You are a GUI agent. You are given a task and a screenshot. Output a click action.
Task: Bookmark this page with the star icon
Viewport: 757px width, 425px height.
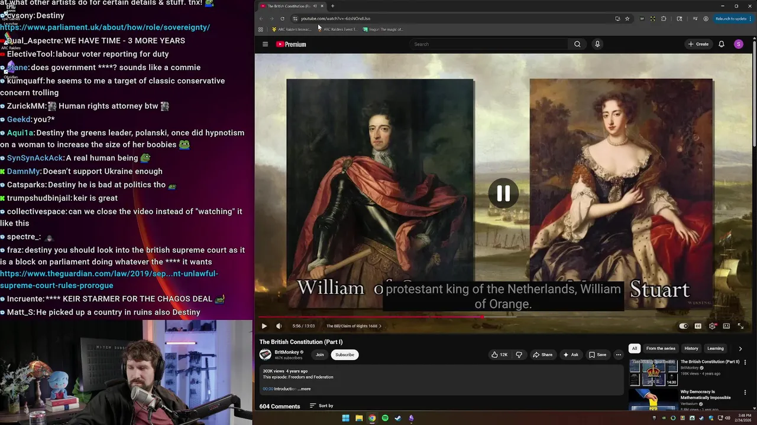[627, 18]
